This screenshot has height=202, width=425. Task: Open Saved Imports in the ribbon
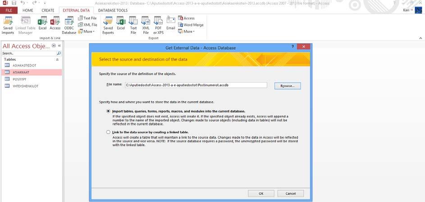(8, 25)
